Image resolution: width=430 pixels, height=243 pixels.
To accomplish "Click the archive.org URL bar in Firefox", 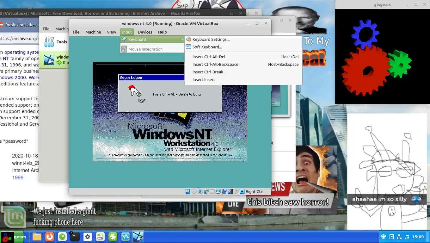I will coord(19,39).
